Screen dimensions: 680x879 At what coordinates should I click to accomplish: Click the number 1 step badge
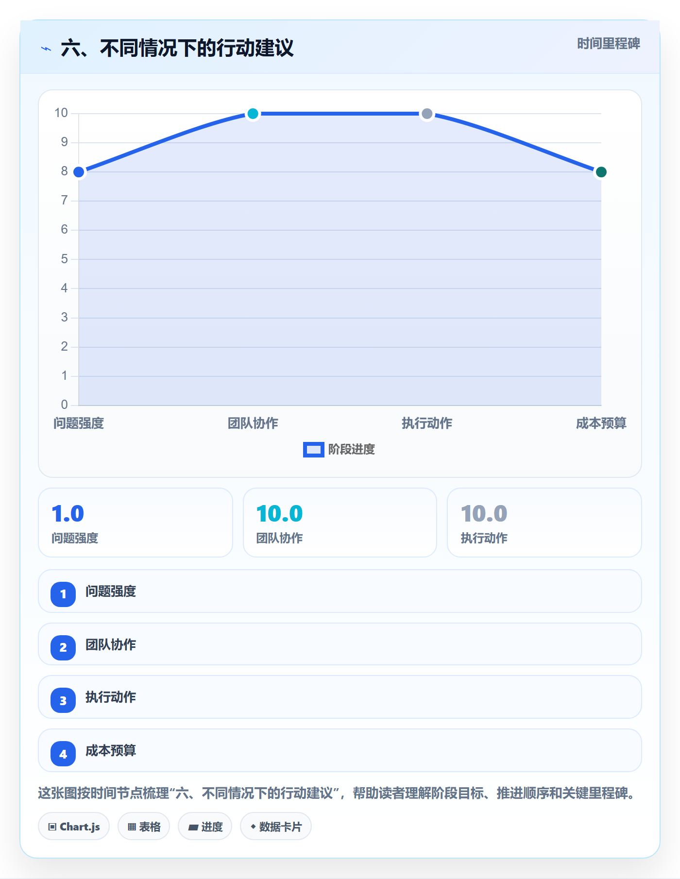tap(63, 594)
